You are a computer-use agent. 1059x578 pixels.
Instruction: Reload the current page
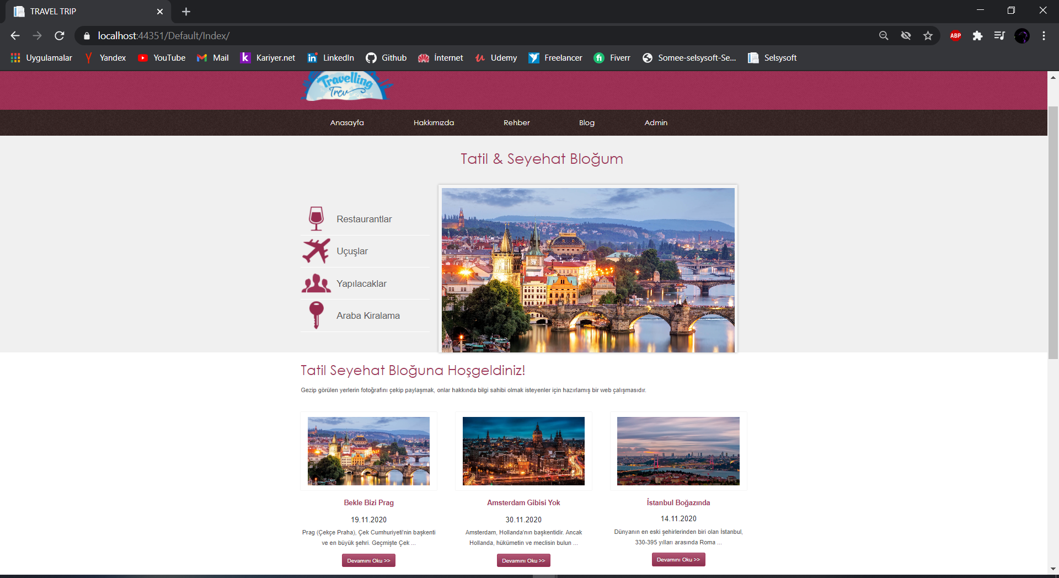[x=60, y=35]
